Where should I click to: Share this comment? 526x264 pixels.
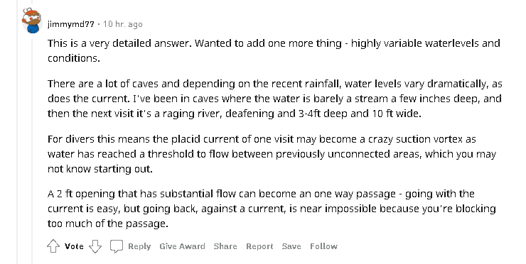point(225,246)
